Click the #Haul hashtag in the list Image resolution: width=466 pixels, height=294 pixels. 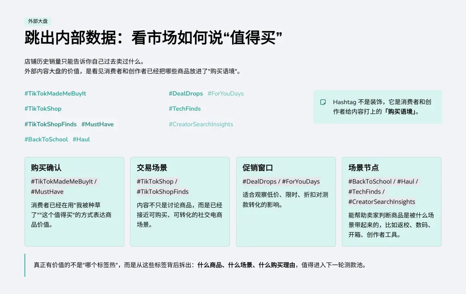[81, 139]
